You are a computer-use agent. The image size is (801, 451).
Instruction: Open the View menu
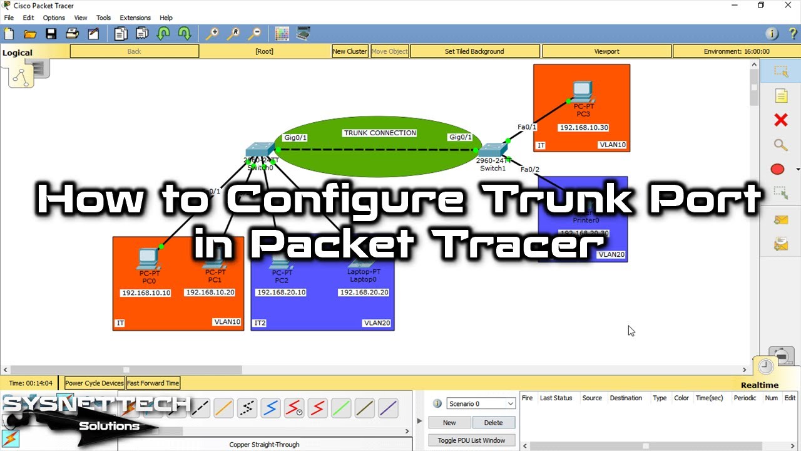[x=81, y=18]
